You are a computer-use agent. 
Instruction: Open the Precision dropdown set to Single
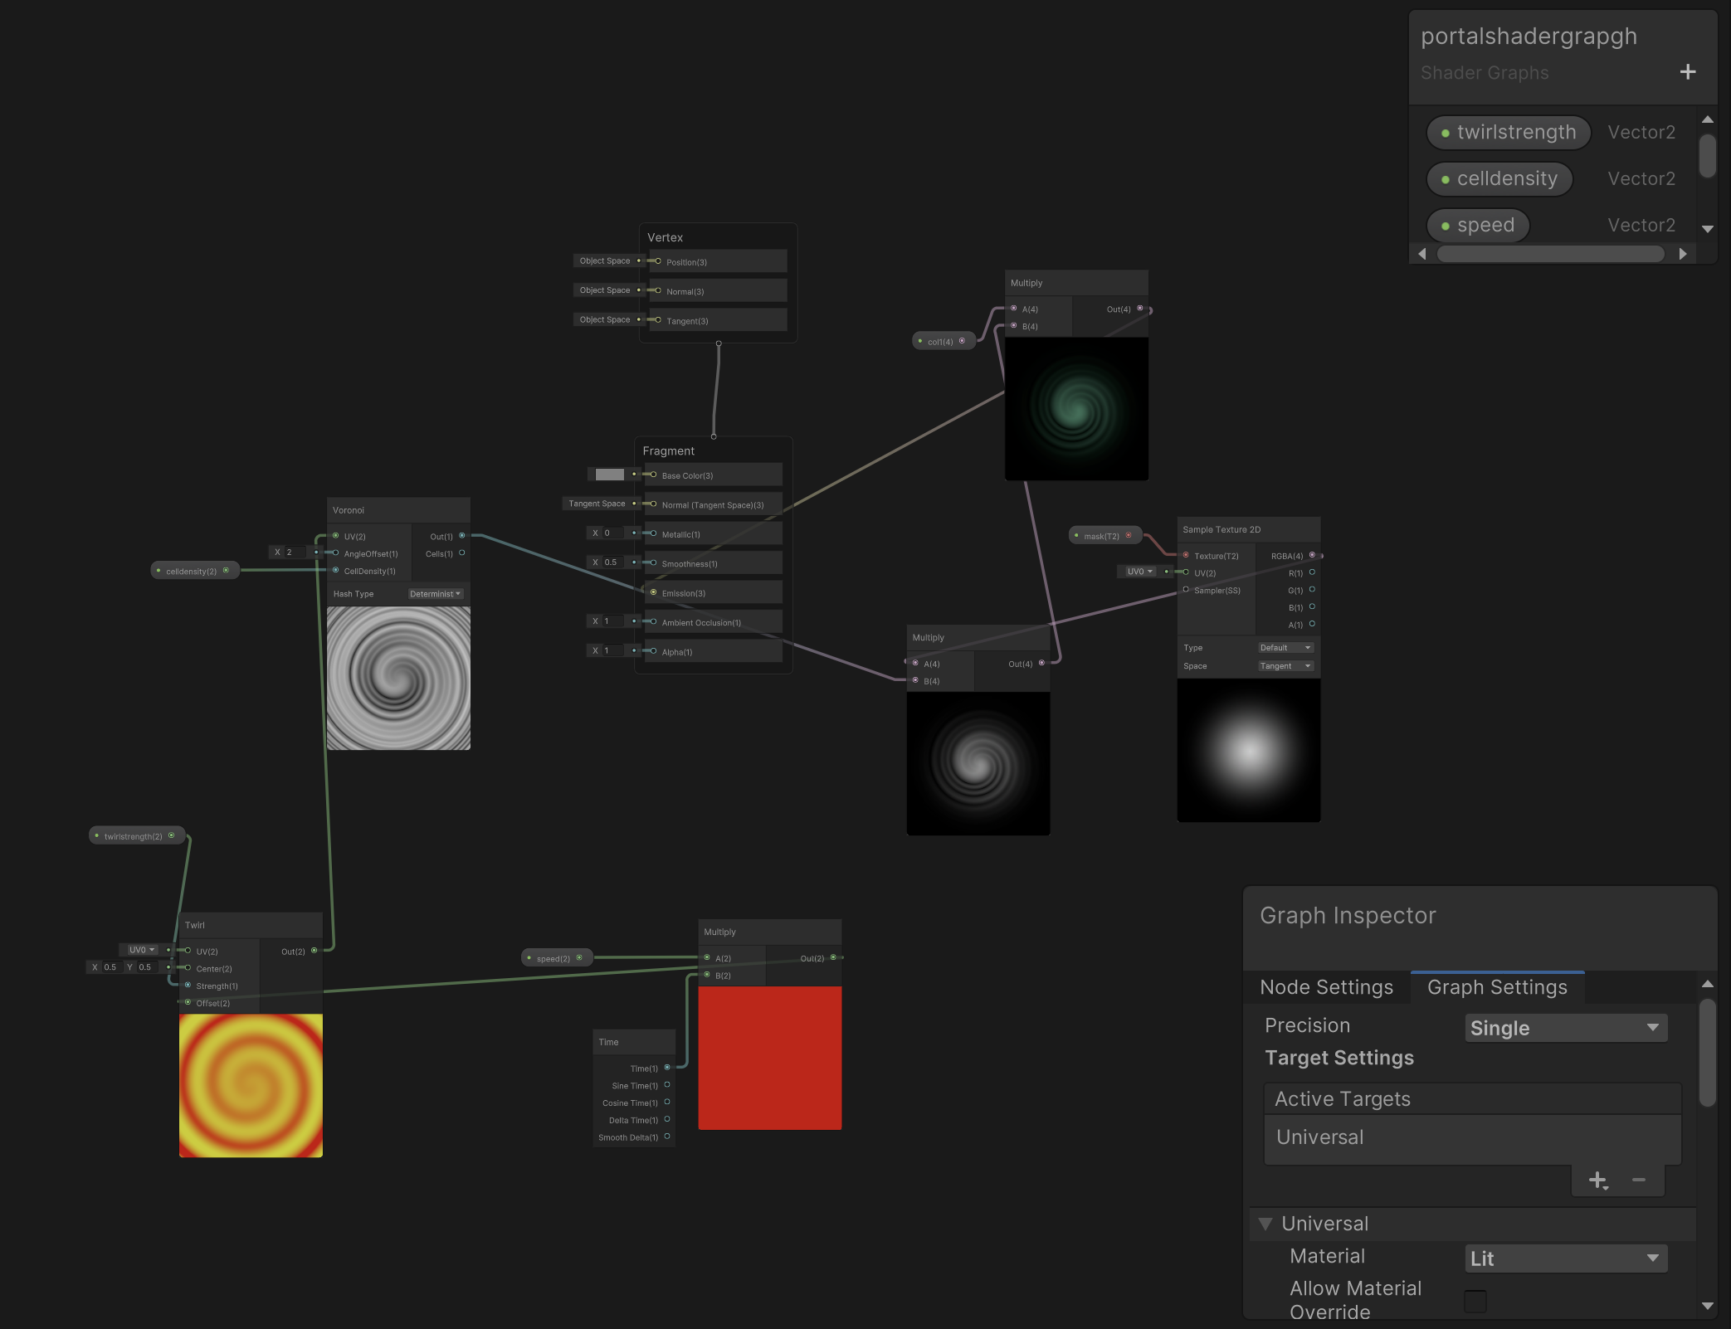[x=1565, y=1028]
